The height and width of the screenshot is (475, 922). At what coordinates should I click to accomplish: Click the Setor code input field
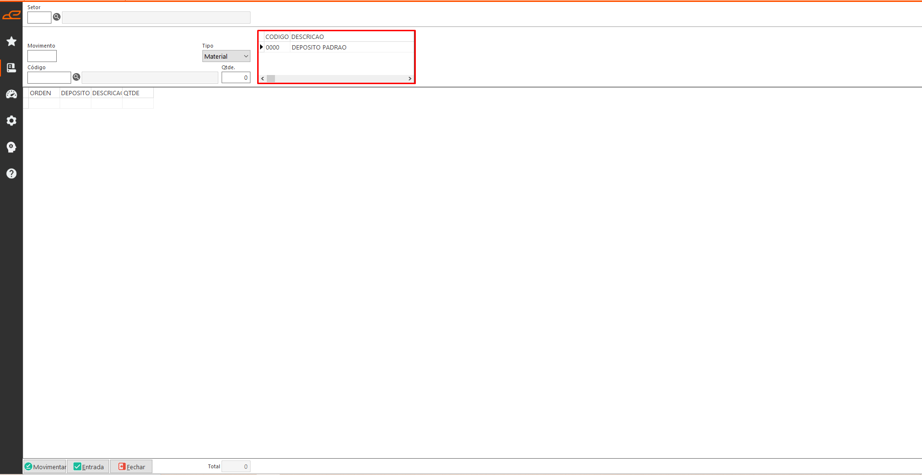(x=39, y=18)
